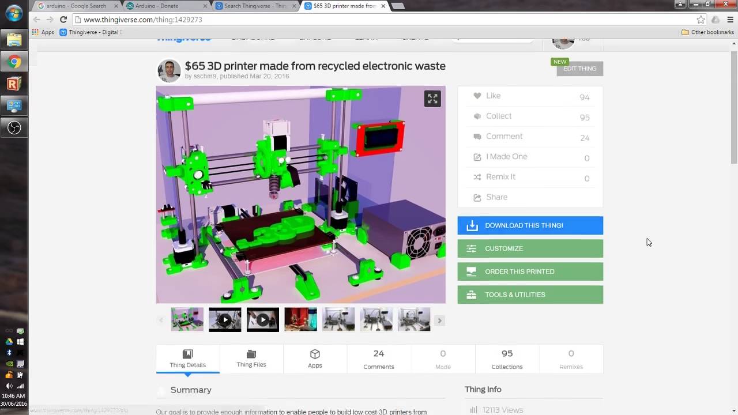Viewport: 738px width, 415px height.
Task: Click the NVIDIA tray icon
Action: click(9, 364)
